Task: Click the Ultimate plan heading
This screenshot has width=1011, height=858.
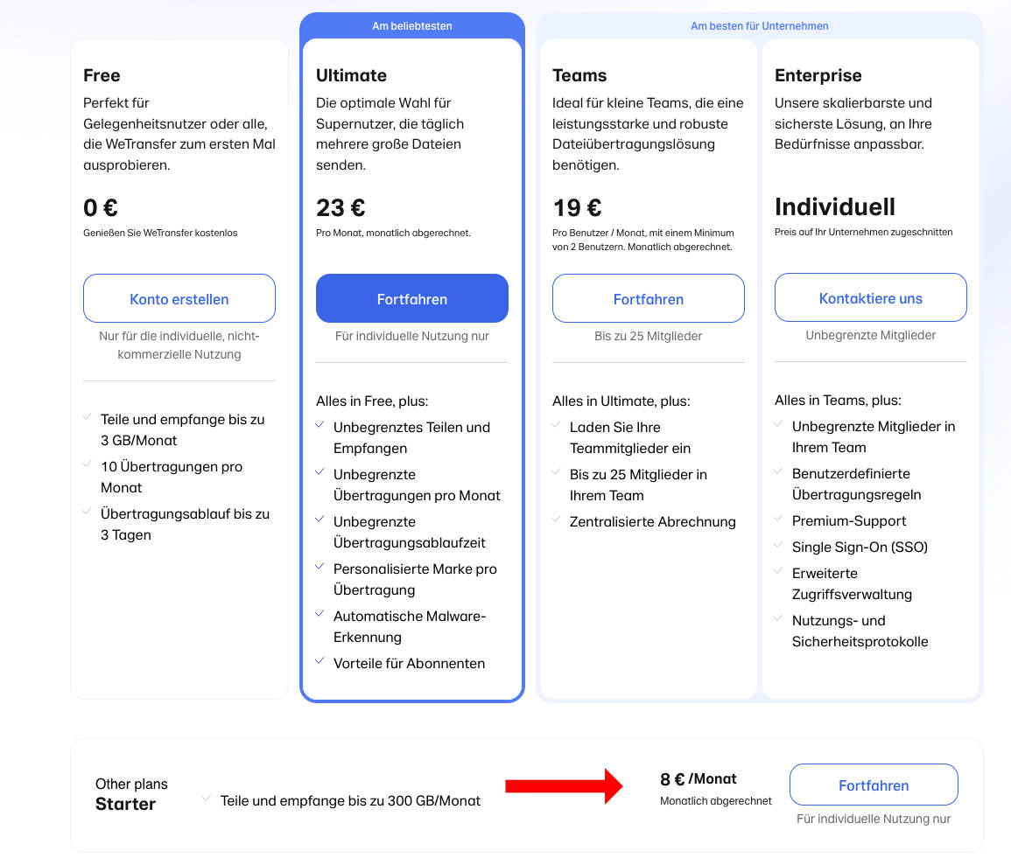Action: (x=351, y=75)
